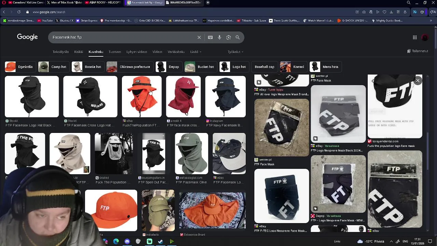Open the FTP Facemask Olive hat image
This screenshot has width=437, height=246.
point(191,154)
